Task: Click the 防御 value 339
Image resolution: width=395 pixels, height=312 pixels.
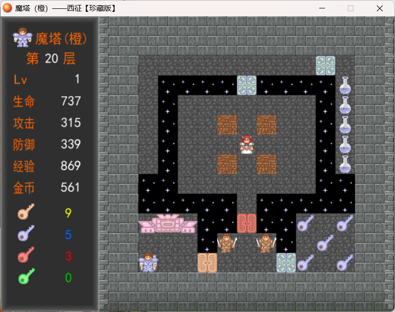Action: click(x=71, y=144)
